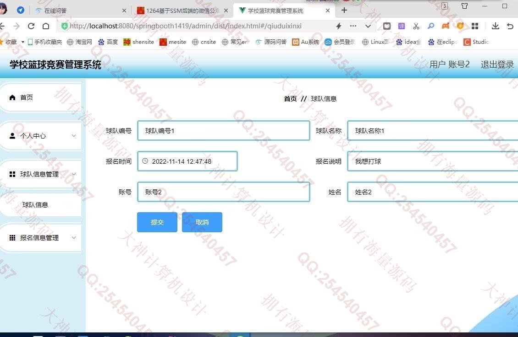The height and width of the screenshot is (337, 518).
Task: Open the three-dots more options in address bar
Action: [353, 26]
